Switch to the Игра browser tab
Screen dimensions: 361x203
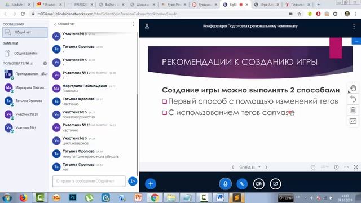coord(266,5)
